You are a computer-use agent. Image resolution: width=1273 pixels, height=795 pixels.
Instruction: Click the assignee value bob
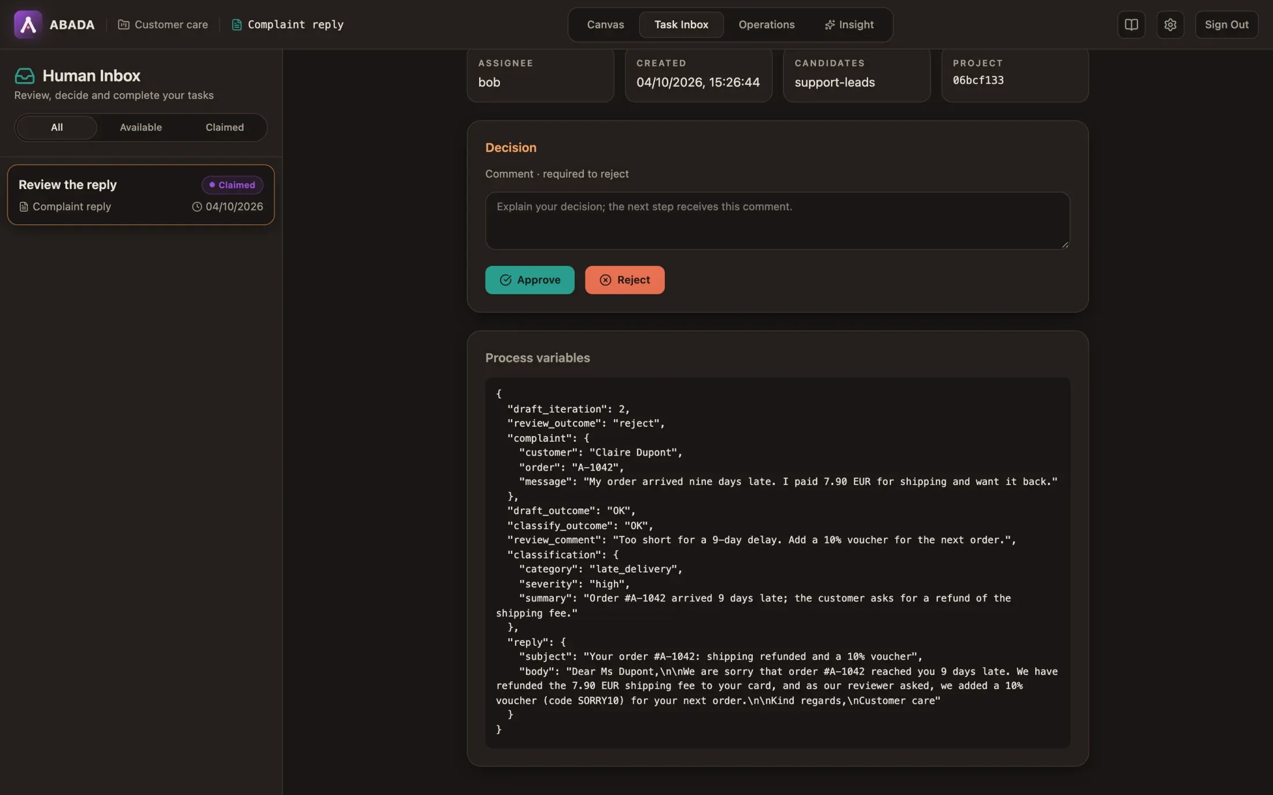pyautogui.click(x=489, y=82)
